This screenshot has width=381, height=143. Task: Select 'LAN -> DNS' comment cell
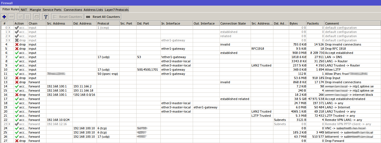(x=352, y=57)
